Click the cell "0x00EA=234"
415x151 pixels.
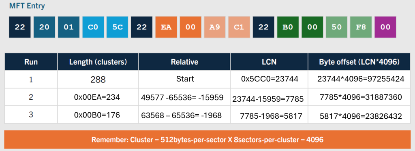(98, 97)
